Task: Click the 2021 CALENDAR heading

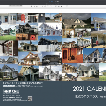Action: [89, 89]
